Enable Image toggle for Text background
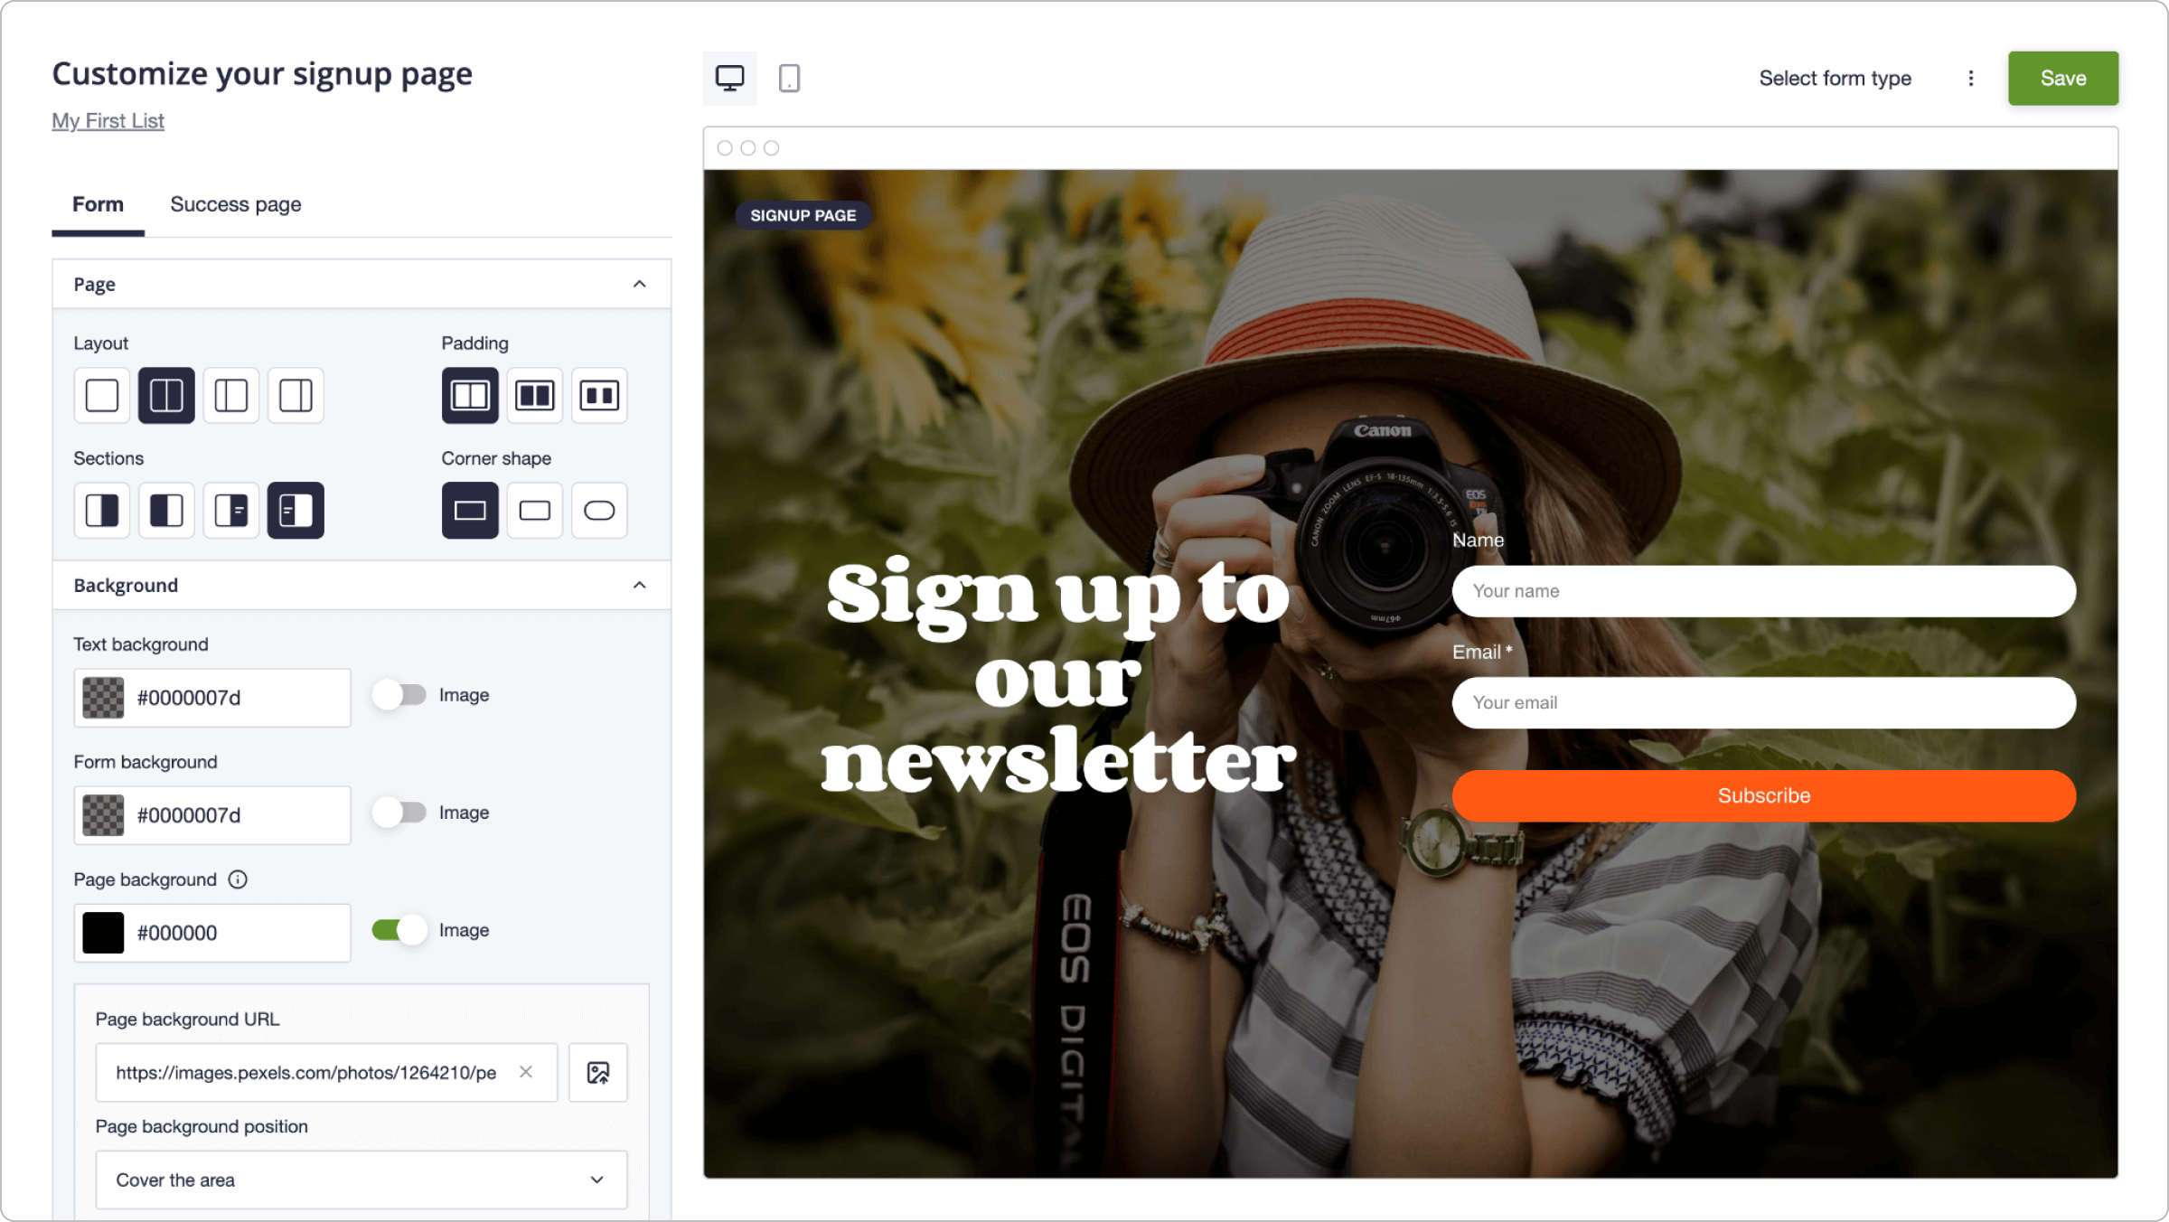This screenshot has height=1222, width=2169. [x=399, y=695]
